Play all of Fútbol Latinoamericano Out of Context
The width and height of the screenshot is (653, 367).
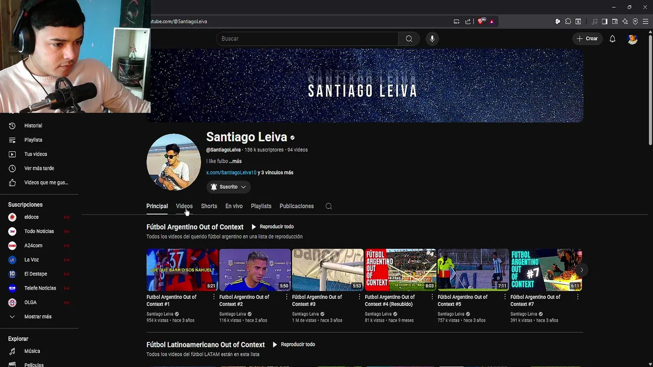294,345
